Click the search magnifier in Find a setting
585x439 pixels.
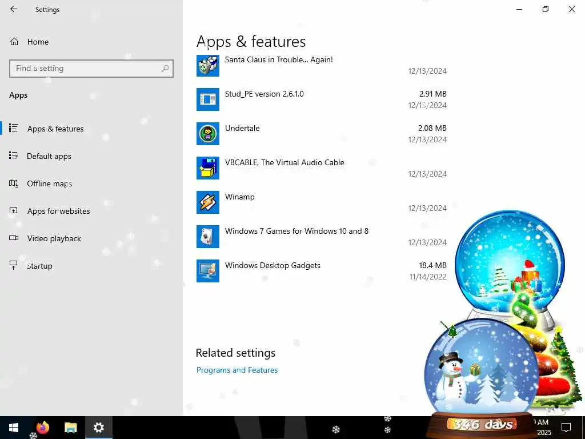click(x=165, y=69)
